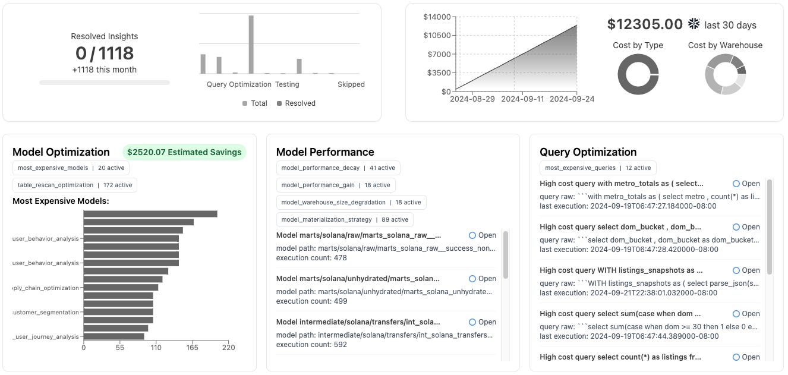
Task: Select the model_performance_decay 41 active chip
Action: 338,168
